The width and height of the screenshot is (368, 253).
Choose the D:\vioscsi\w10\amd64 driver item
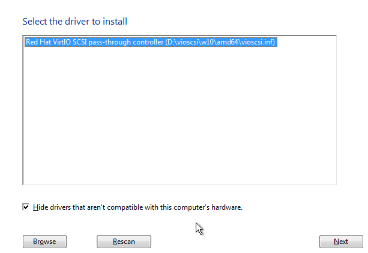tap(150, 43)
